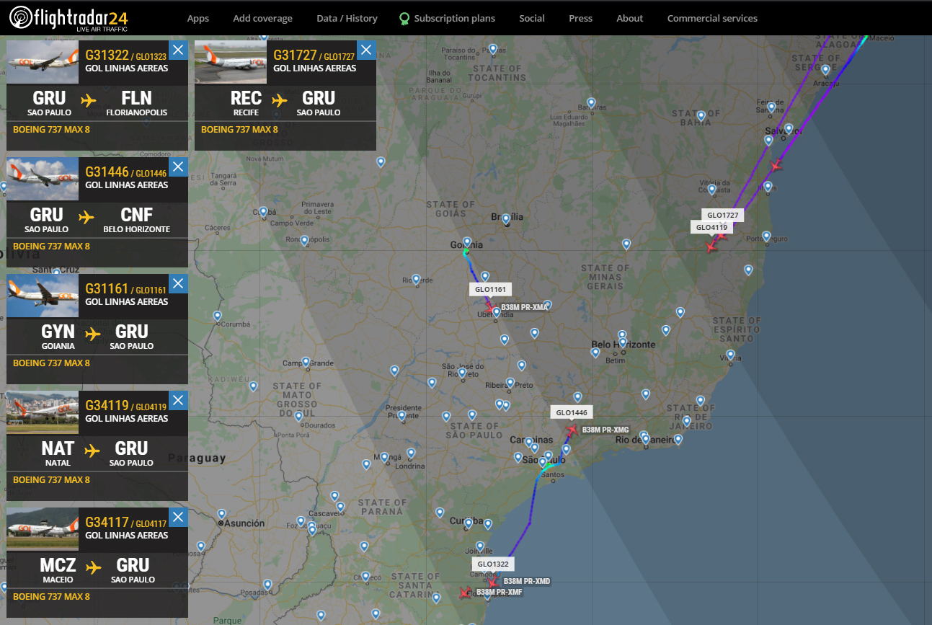The height and width of the screenshot is (625, 932).
Task: Select the GLO1446 map label
Action: tap(571, 413)
